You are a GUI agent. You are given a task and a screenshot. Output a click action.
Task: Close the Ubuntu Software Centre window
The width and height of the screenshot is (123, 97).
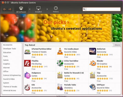pos(3,3)
